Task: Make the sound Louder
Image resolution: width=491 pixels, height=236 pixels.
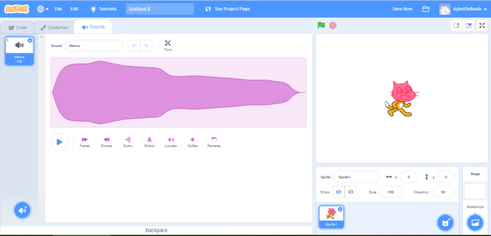Action: click(171, 143)
